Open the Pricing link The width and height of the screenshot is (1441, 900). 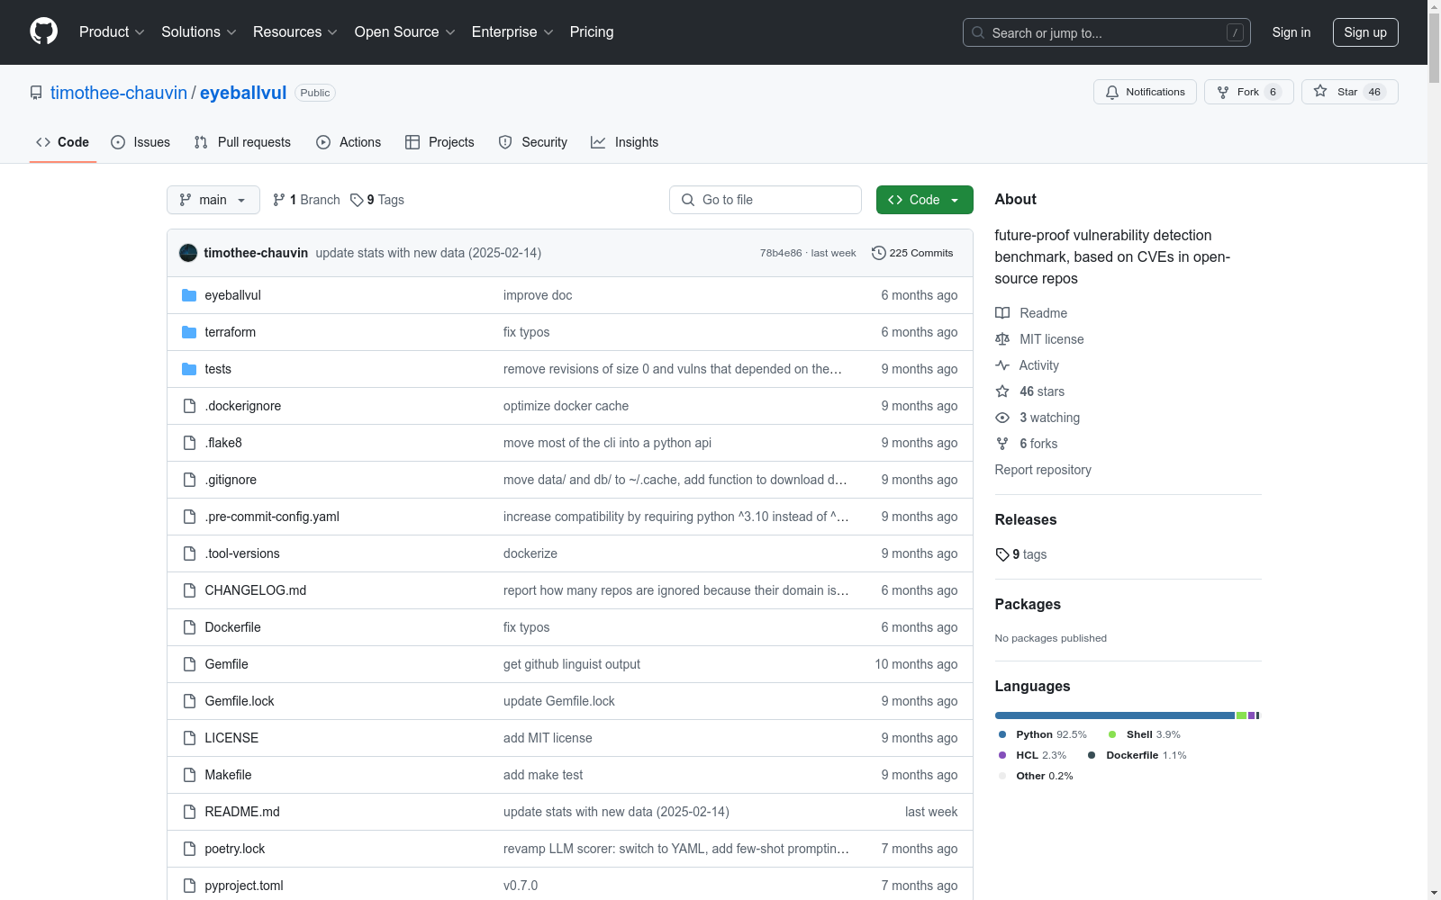click(592, 31)
